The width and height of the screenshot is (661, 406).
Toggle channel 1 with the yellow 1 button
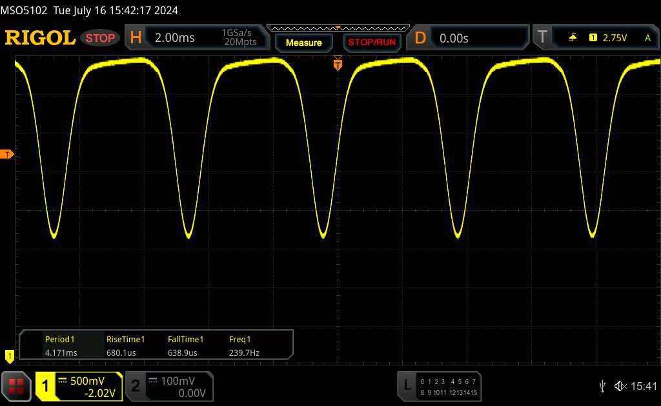(x=45, y=386)
